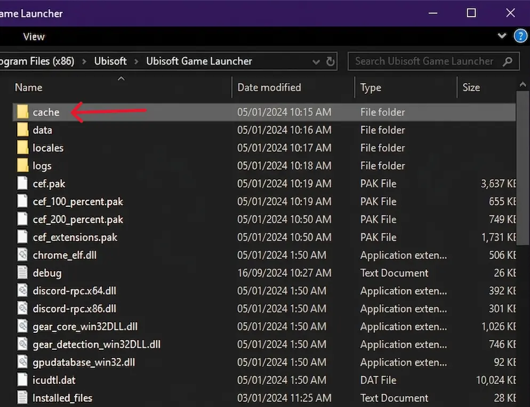Navigate to Ubisoft breadcrumb folder
Image resolution: width=530 pixels, height=407 pixels.
110,61
